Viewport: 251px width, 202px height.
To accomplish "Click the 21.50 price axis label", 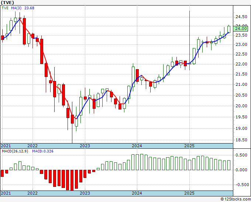I will [x=241, y=74].
